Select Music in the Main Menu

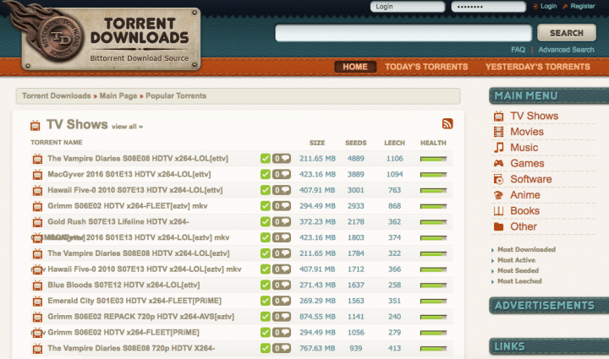[524, 148]
